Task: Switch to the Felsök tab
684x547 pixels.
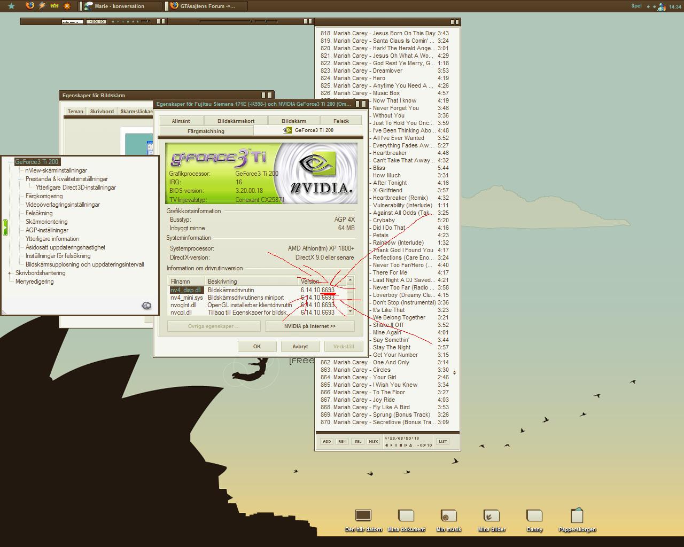Action: [341, 121]
